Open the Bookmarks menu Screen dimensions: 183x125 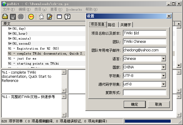click(74, 9)
